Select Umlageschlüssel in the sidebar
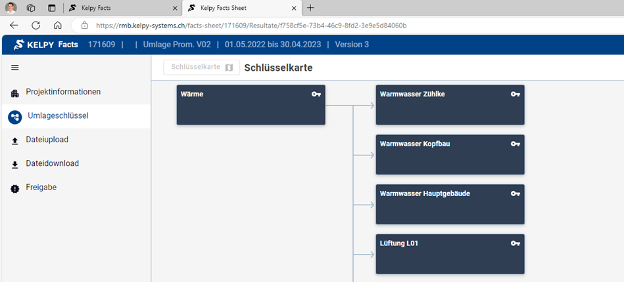 click(x=58, y=116)
